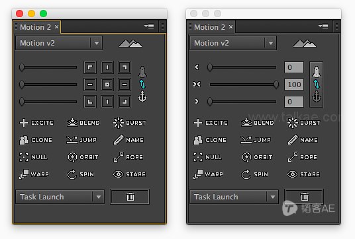Click NULL tool in left Motion panel
The image size is (355, 239).
[34, 157]
